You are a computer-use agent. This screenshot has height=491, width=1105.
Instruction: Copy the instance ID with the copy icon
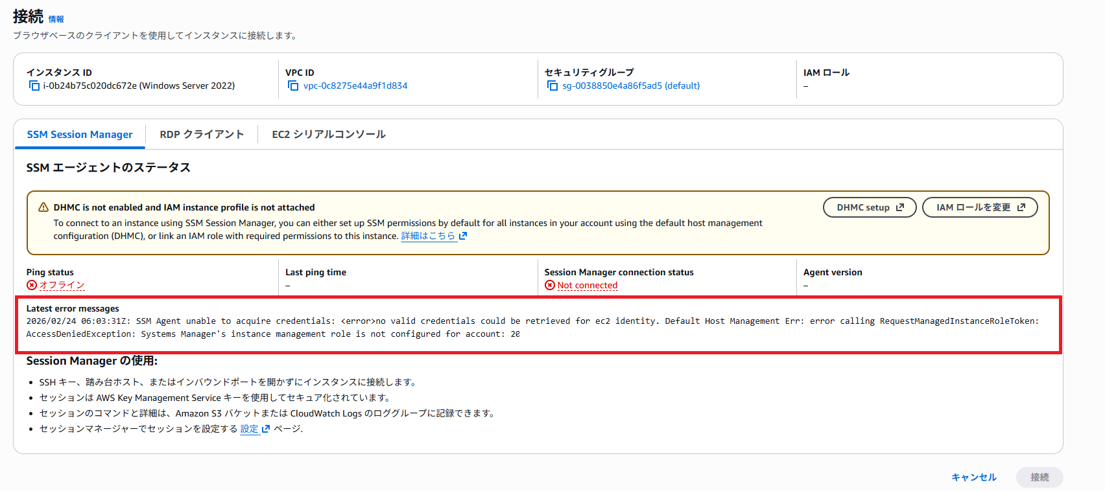tap(34, 86)
